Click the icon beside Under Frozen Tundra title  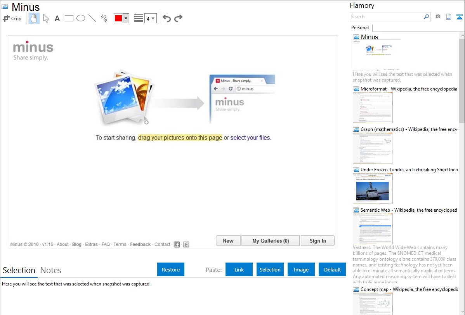coord(356,169)
